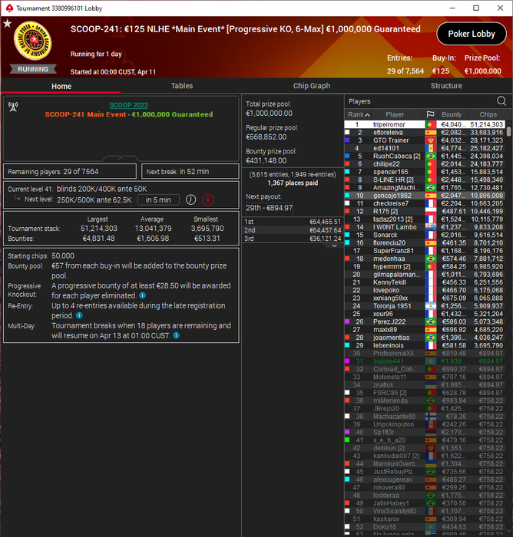
Task: Expand the payouts list chevron
Action: (x=334, y=246)
